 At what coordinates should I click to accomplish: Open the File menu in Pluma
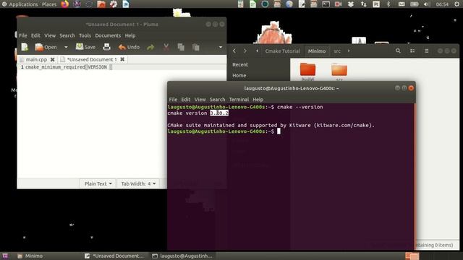23,35
